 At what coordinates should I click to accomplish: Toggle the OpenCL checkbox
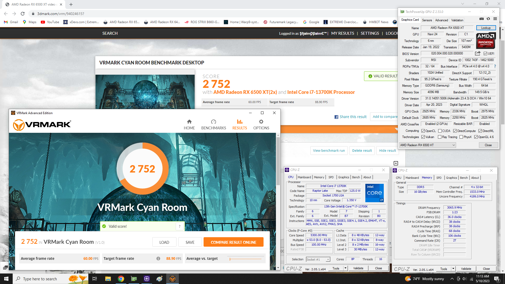[423, 131]
